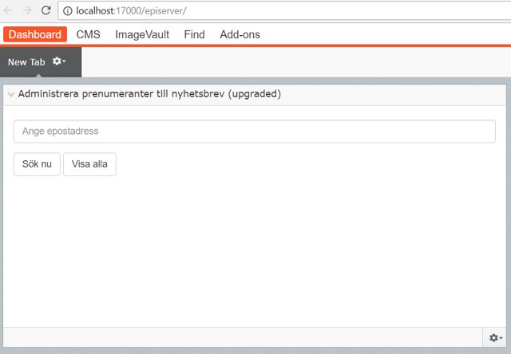
Task: Focus the Ange epostadress input field
Action: tap(255, 132)
